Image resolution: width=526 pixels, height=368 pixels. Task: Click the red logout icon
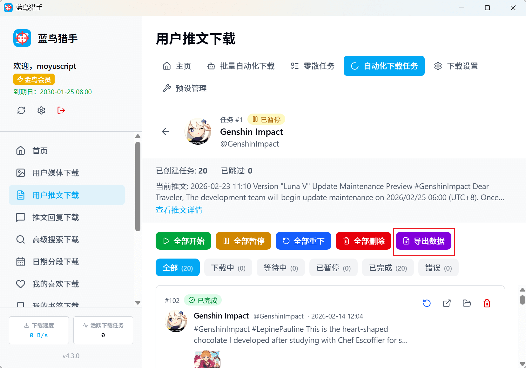61,110
